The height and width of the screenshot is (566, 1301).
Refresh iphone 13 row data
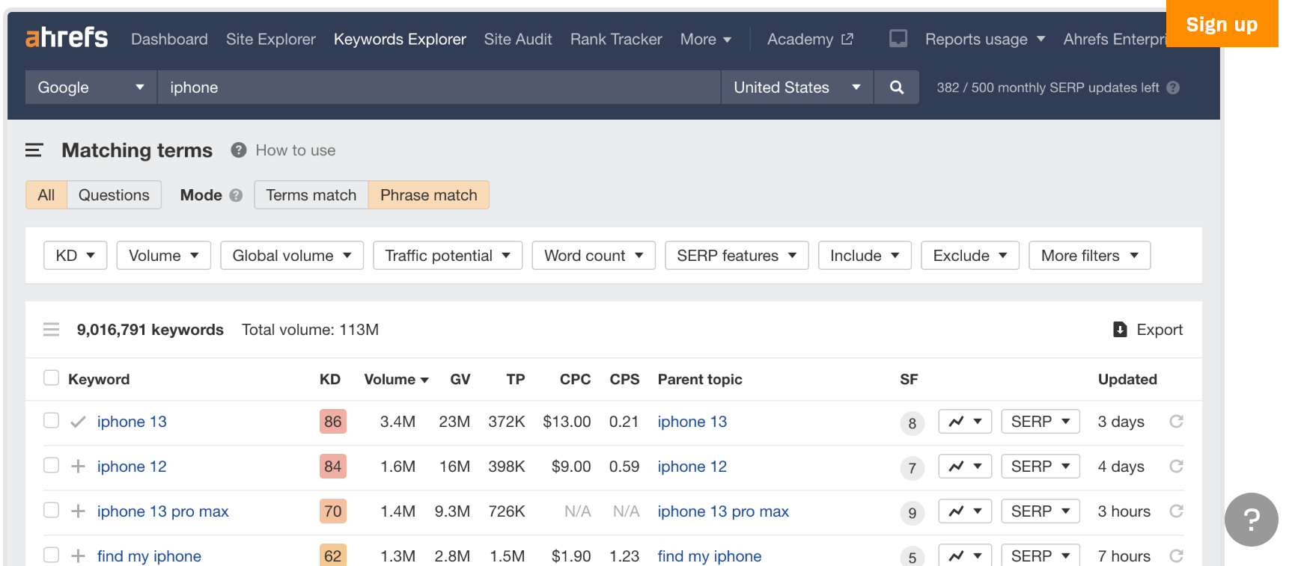click(1177, 422)
